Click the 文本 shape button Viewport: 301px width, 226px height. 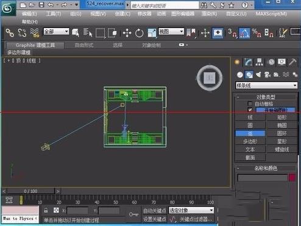(x=250, y=149)
